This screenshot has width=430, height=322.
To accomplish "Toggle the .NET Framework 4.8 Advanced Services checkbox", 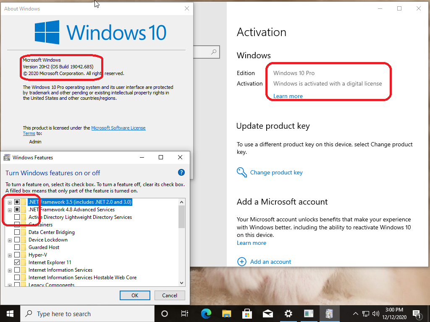I will click(x=17, y=210).
